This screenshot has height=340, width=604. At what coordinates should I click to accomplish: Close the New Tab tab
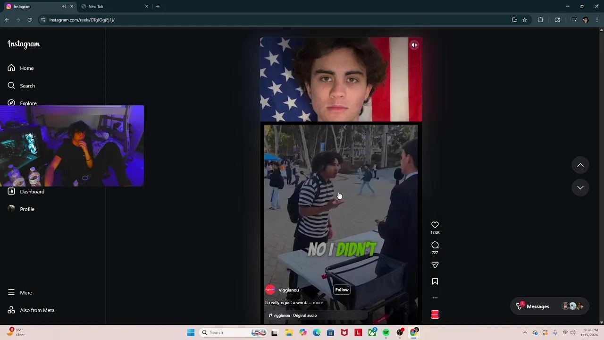click(x=146, y=6)
